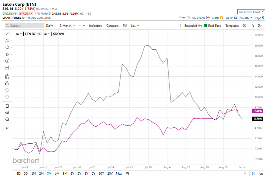This screenshot has width=266, height=179.
Task: Switch to dark mode with moon icon
Action: pyautogui.click(x=260, y=25)
